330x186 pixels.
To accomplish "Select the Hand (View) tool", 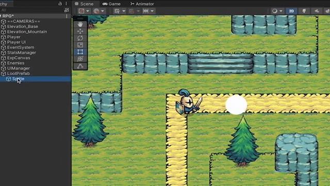I will coord(80,24).
